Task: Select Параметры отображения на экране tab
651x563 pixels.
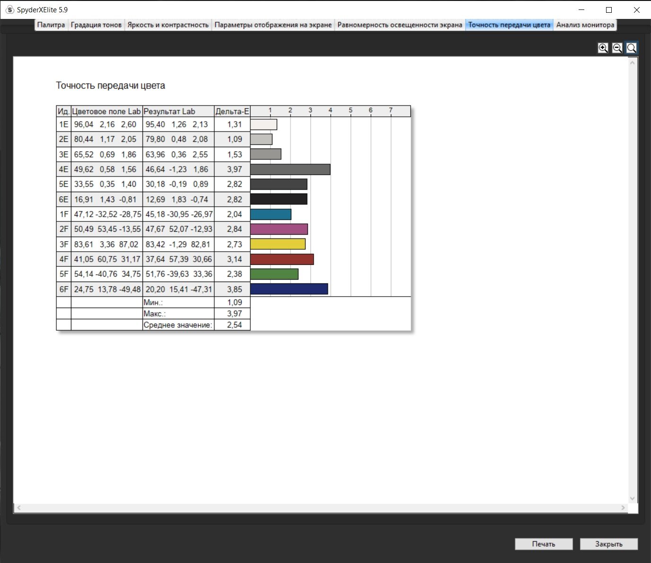Action: click(x=273, y=25)
